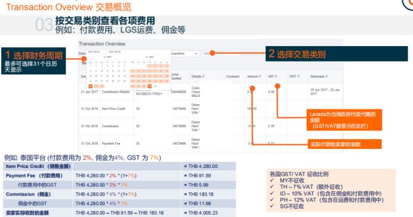
Task: Click the checkmark beside MY不征收
Action: pyautogui.click(x=272, y=180)
